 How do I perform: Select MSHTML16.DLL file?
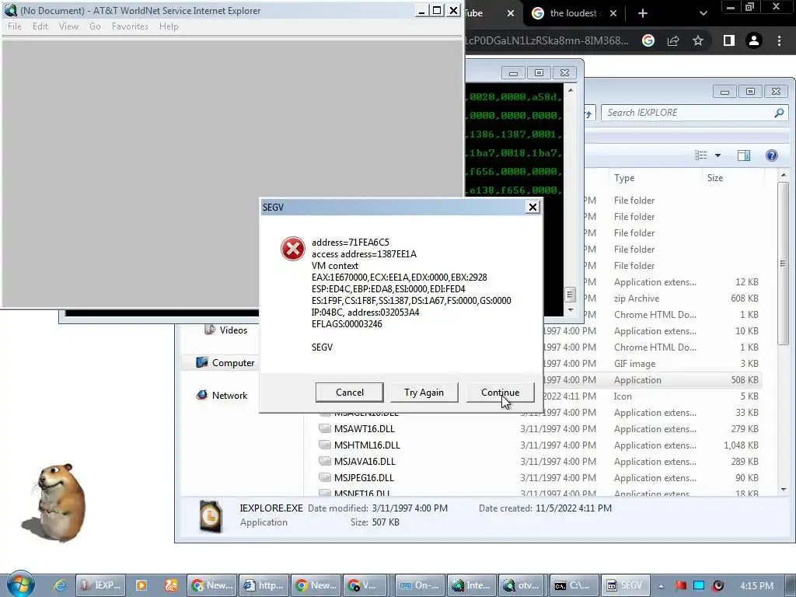(x=367, y=445)
